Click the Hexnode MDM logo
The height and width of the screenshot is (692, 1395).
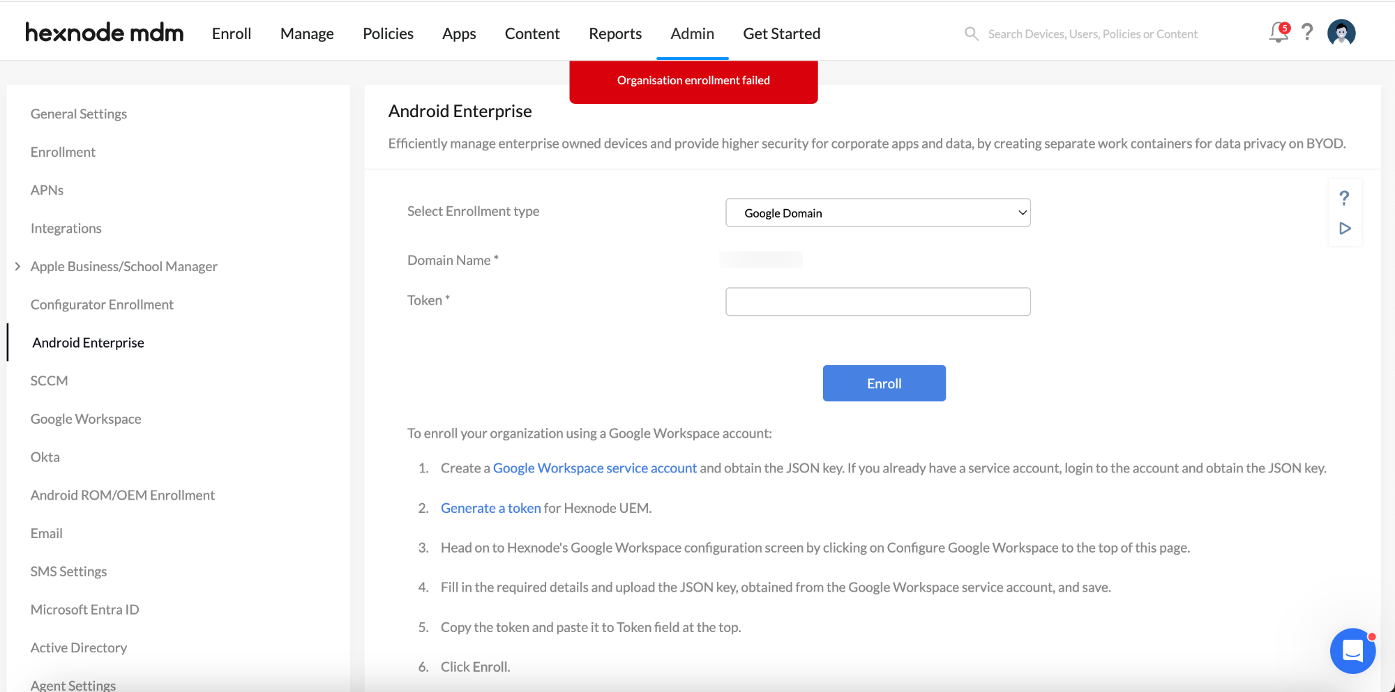105,33
